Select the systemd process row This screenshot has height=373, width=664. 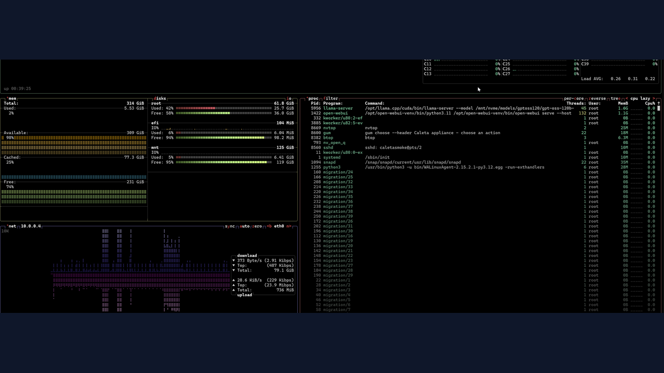[x=482, y=157]
